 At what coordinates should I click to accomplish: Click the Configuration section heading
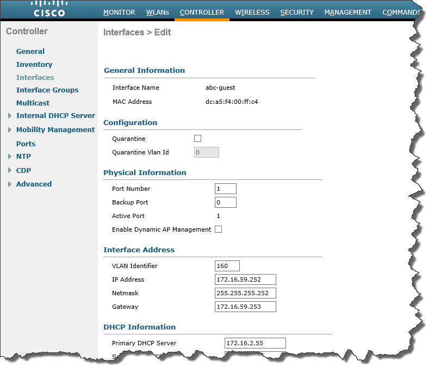click(x=131, y=122)
